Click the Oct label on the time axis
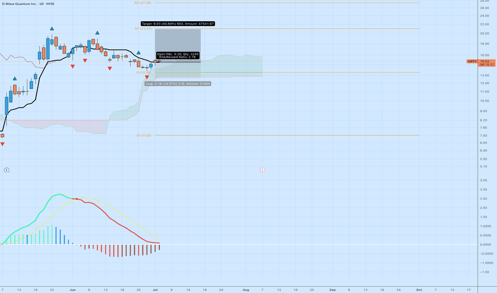This screenshot has height=293, width=497. point(419,290)
